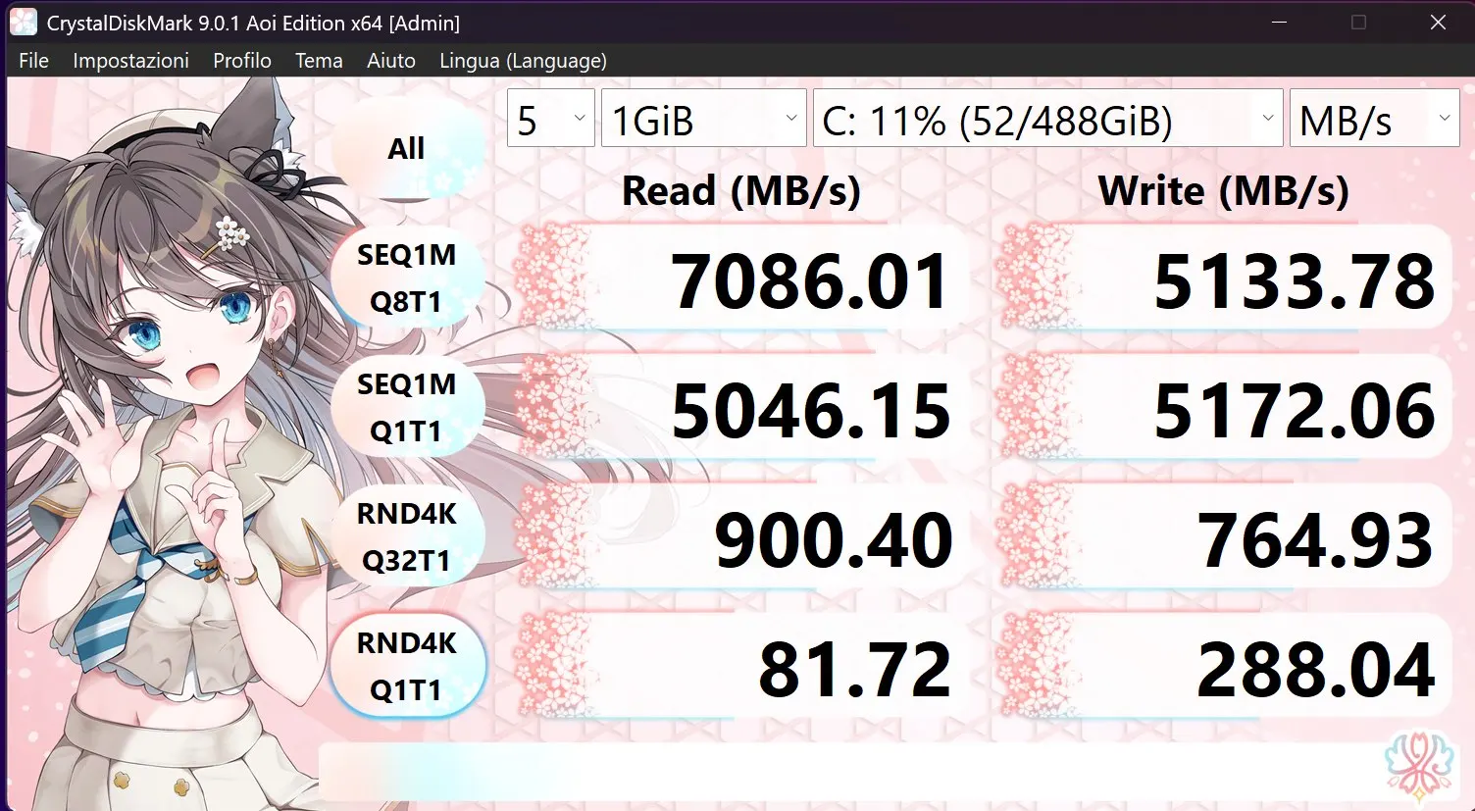Run all benchmarks with the All button
The width and height of the screenshot is (1475, 811).
[x=407, y=149]
